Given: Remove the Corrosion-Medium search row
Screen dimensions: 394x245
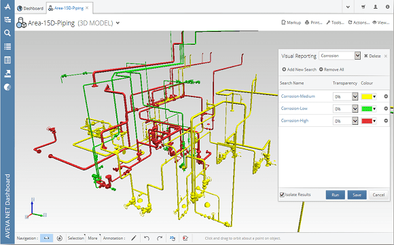Looking at the screenshot, I should [x=386, y=96].
